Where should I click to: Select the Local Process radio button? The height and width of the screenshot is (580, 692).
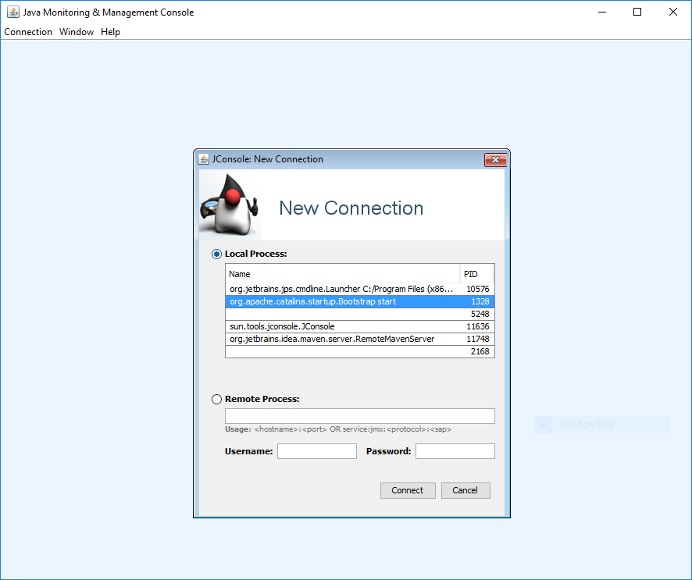[217, 254]
